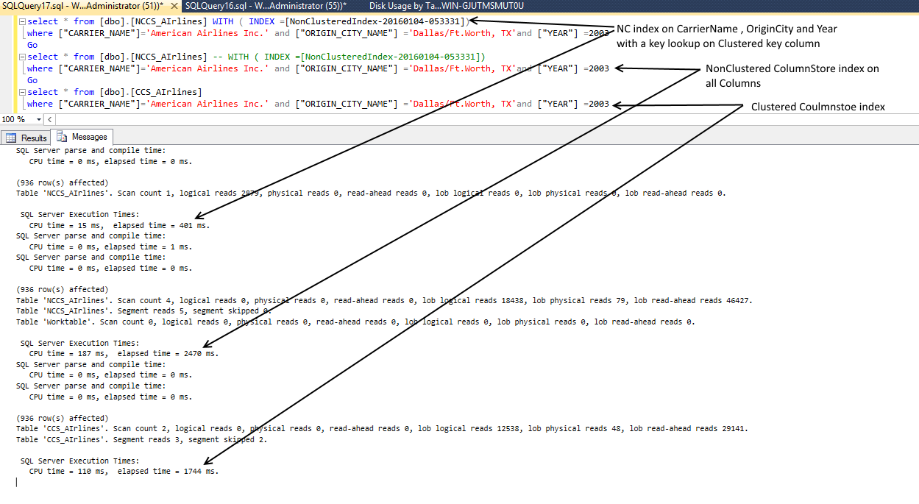Click 'CPU time = 110 ms' text

pos(68,472)
